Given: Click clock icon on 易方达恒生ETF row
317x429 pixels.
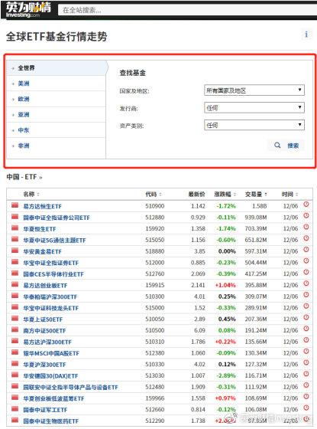Looking at the screenshot, I should [x=306, y=205].
